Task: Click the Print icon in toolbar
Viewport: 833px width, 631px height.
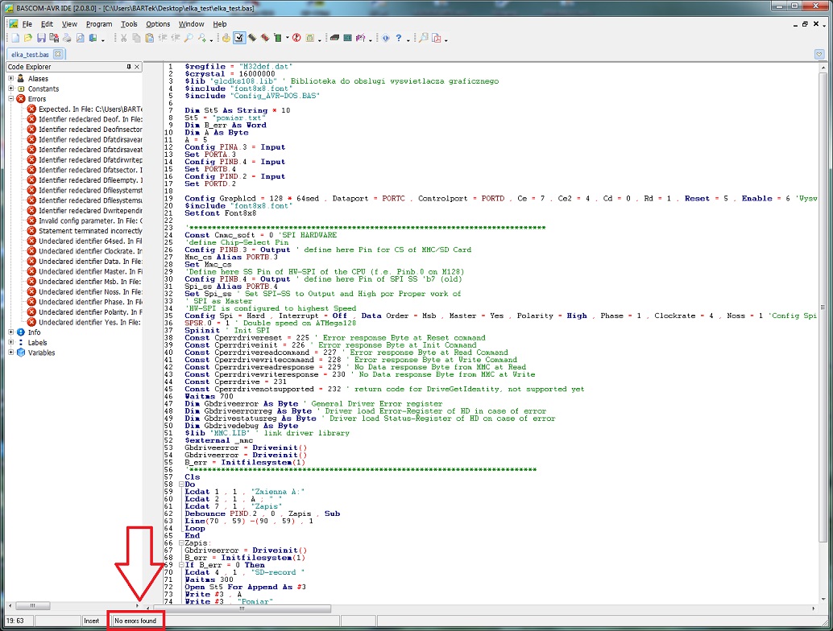Action: coord(67,38)
